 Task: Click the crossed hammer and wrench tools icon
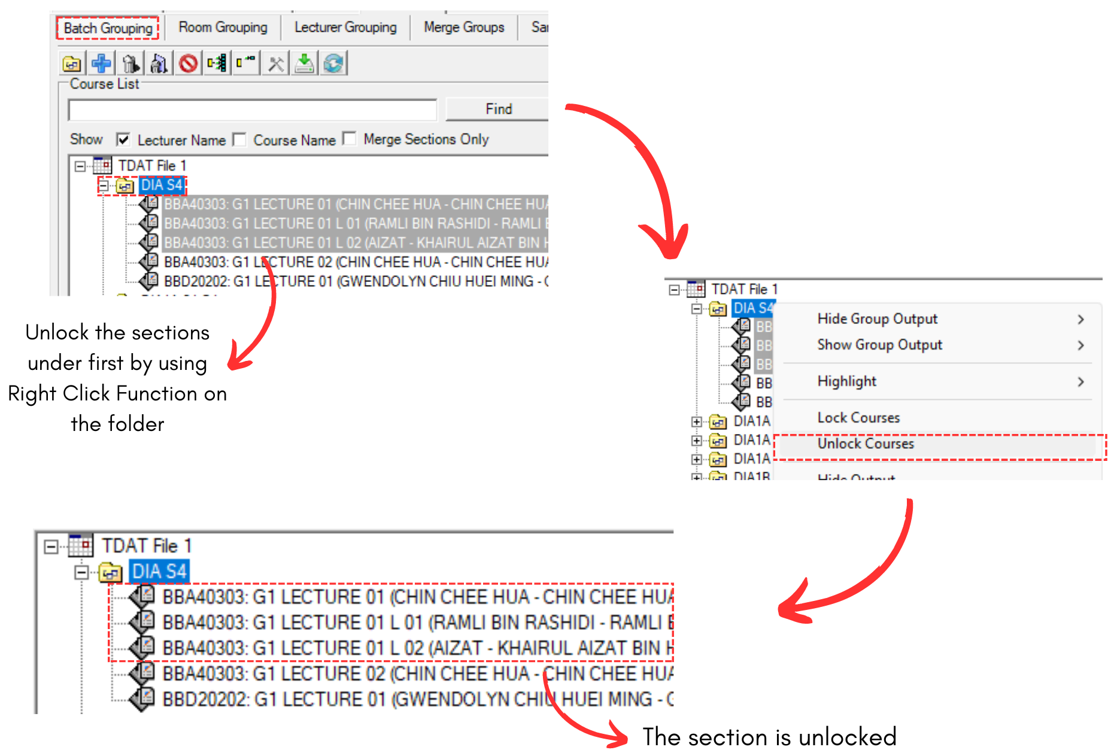275,63
